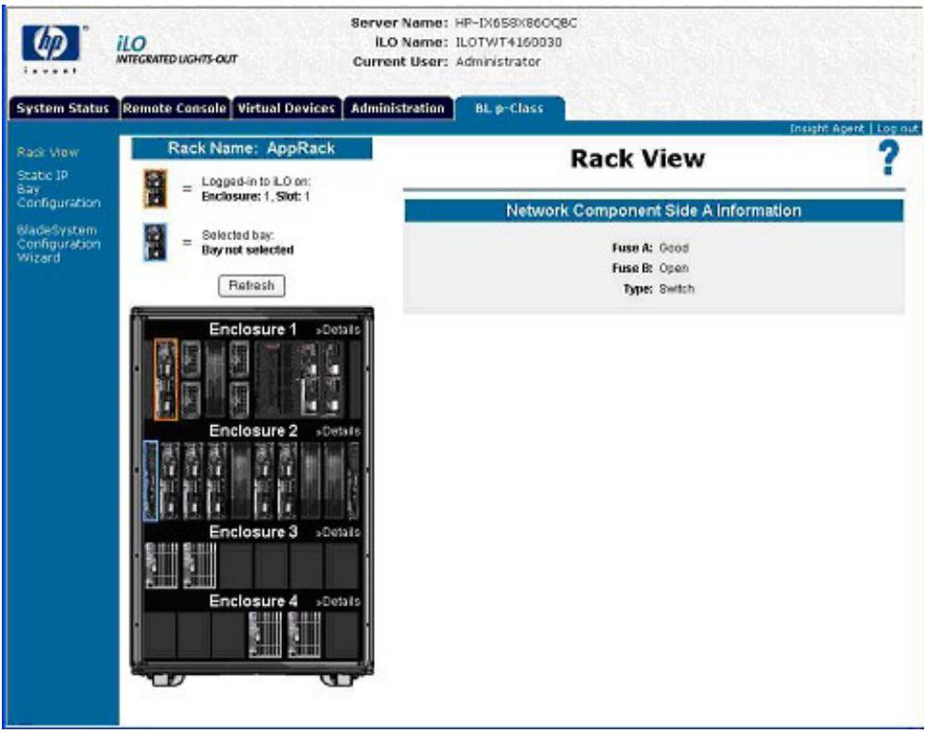Viewport: 926px width, 733px height.
Task: Open Details for Enclosure 3
Action: click(x=338, y=532)
